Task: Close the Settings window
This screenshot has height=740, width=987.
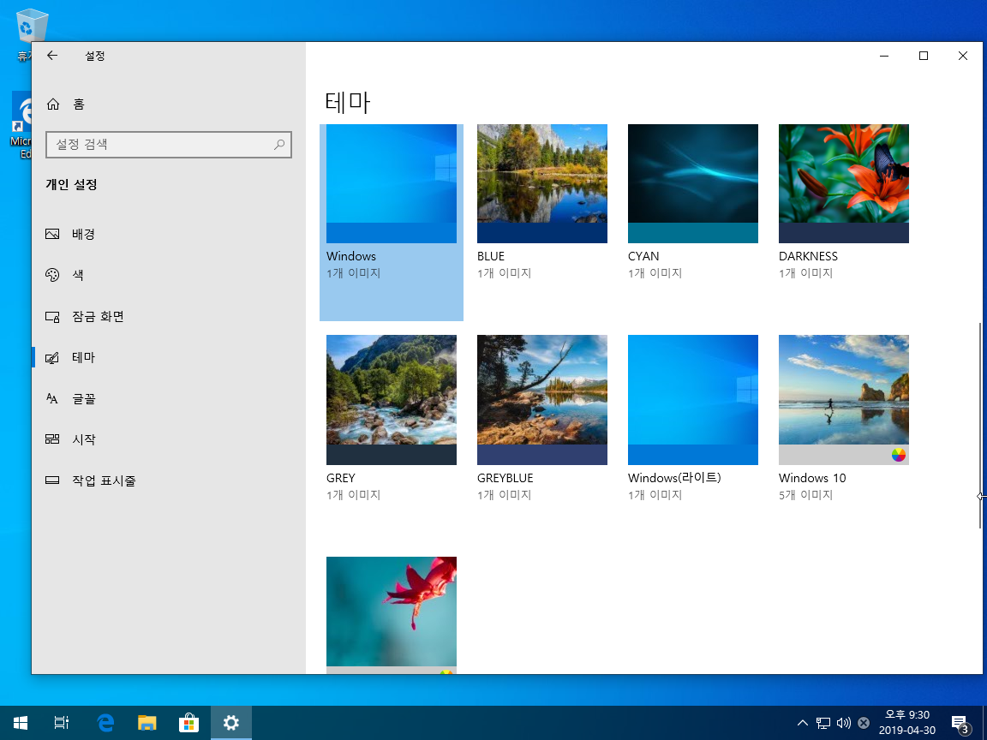Action: tap(962, 56)
